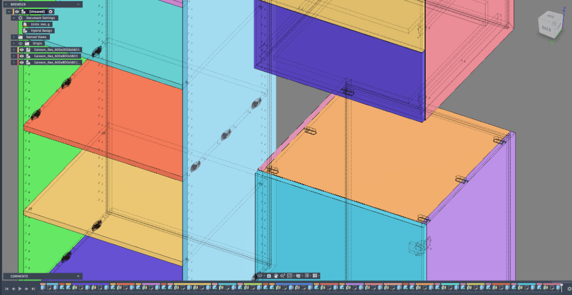Toggle visibility of (Unsaved) root component
The image size is (572, 295).
coord(17,12)
